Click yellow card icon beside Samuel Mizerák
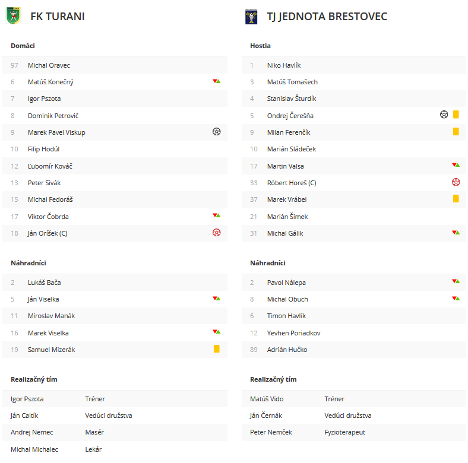This screenshot has width=468, height=463. tap(217, 349)
